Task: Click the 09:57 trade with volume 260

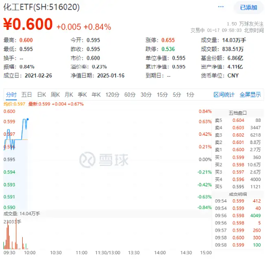Action: (238, 230)
